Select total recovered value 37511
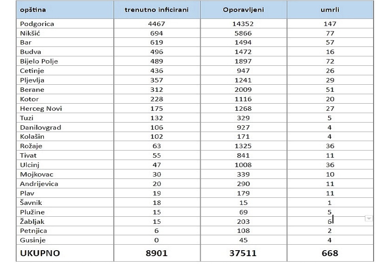 pos(243,253)
